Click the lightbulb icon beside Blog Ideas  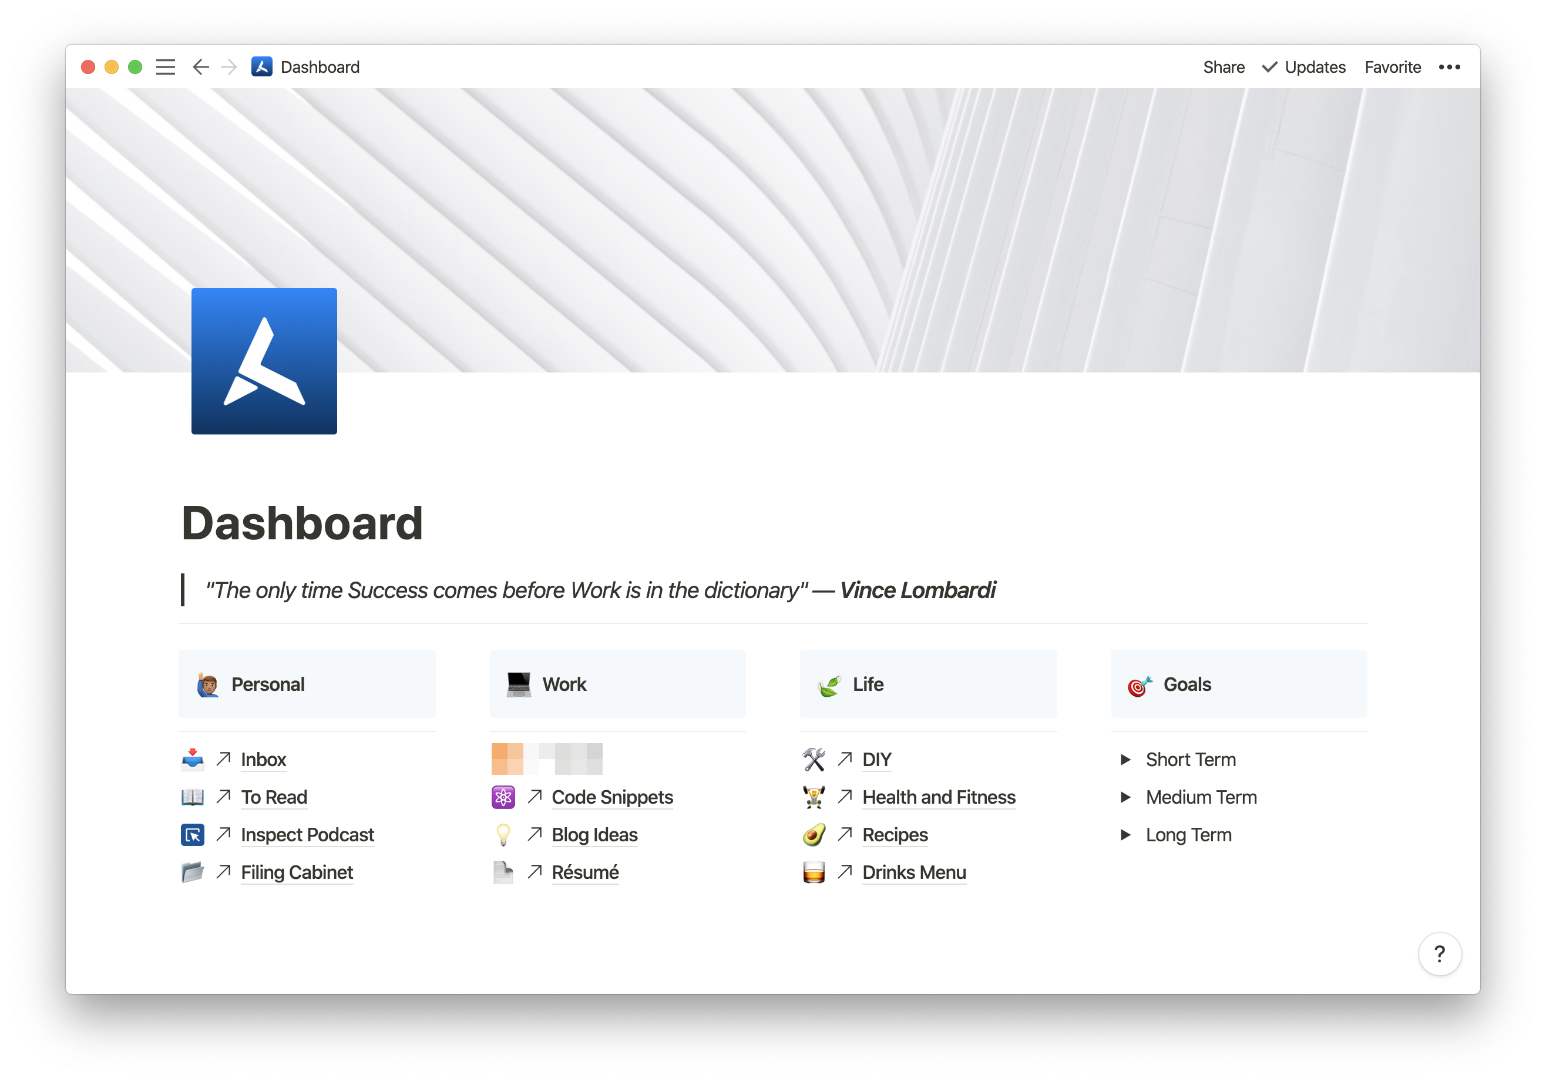[x=502, y=834]
